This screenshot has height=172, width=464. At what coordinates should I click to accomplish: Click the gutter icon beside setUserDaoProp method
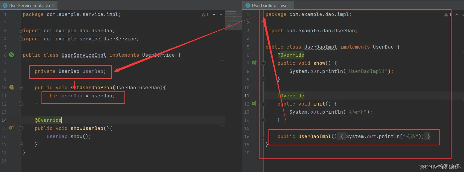pos(12,87)
